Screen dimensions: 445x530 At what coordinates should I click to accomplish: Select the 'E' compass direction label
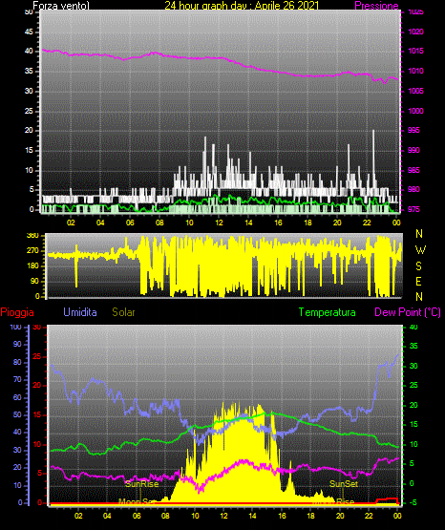[418, 282]
